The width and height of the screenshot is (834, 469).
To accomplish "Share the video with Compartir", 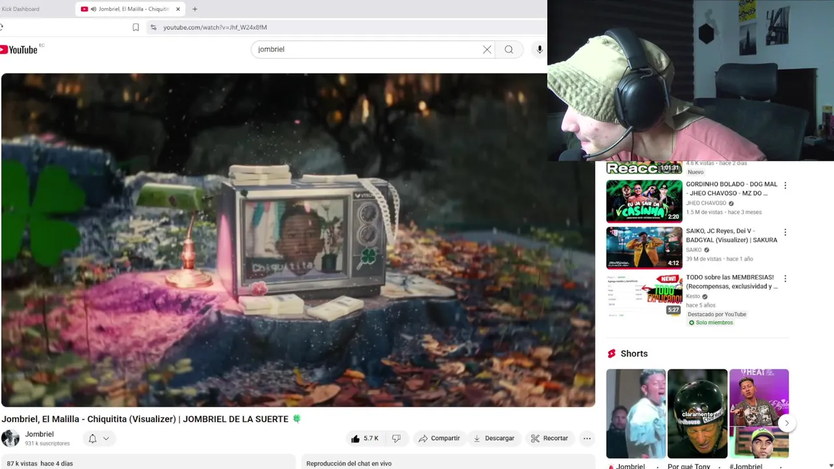I will tap(439, 438).
